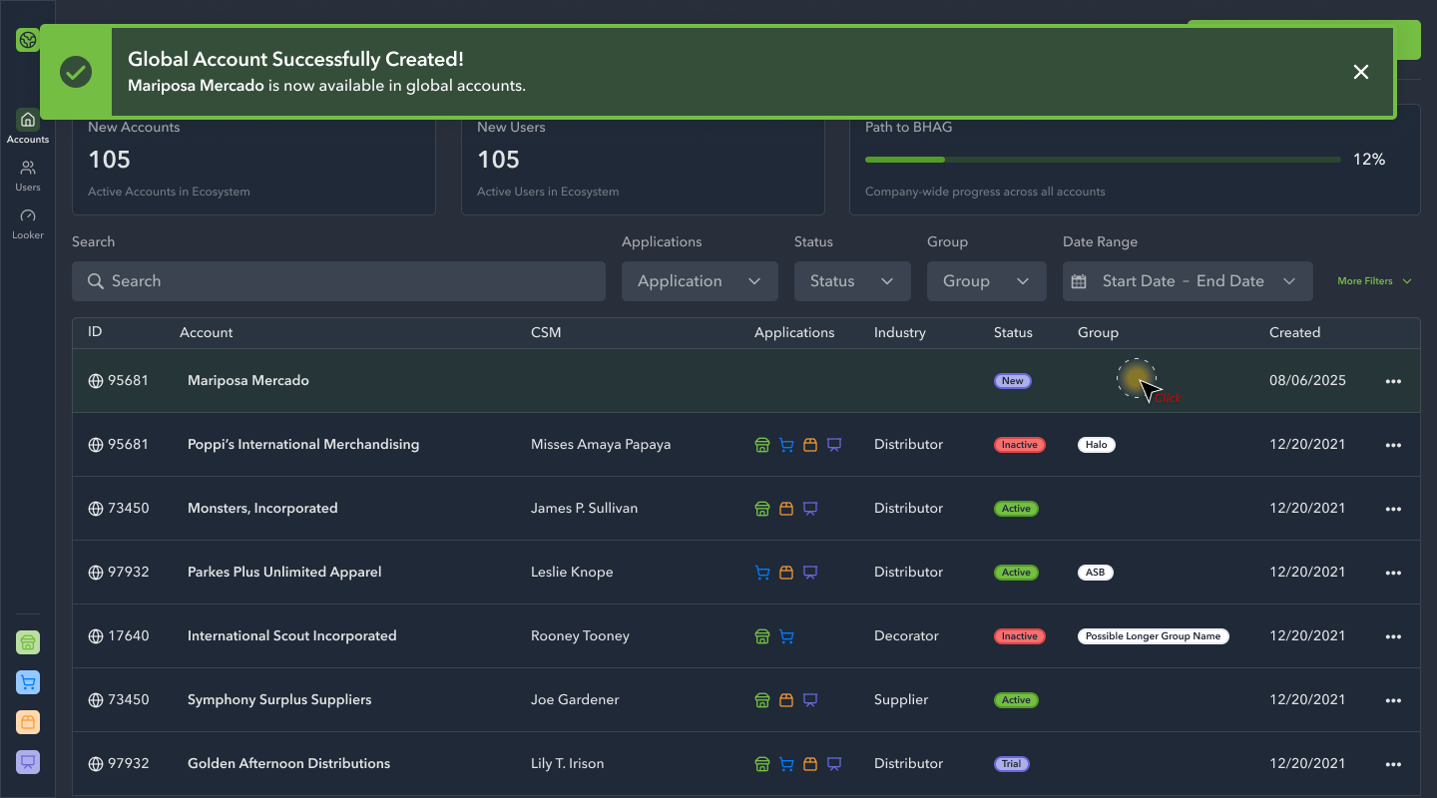Viewport: 1437px width, 798px height.
Task: Focus the account Search field
Action: pos(338,281)
